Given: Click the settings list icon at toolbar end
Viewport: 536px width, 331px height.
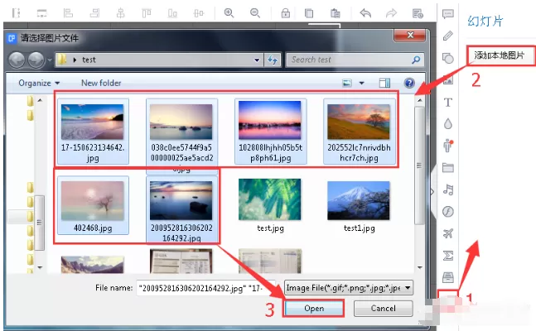Looking at the screenshot, I should (418, 13).
